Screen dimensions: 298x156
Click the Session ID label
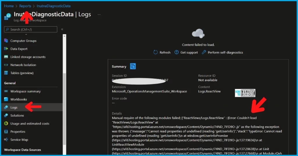(119, 76)
